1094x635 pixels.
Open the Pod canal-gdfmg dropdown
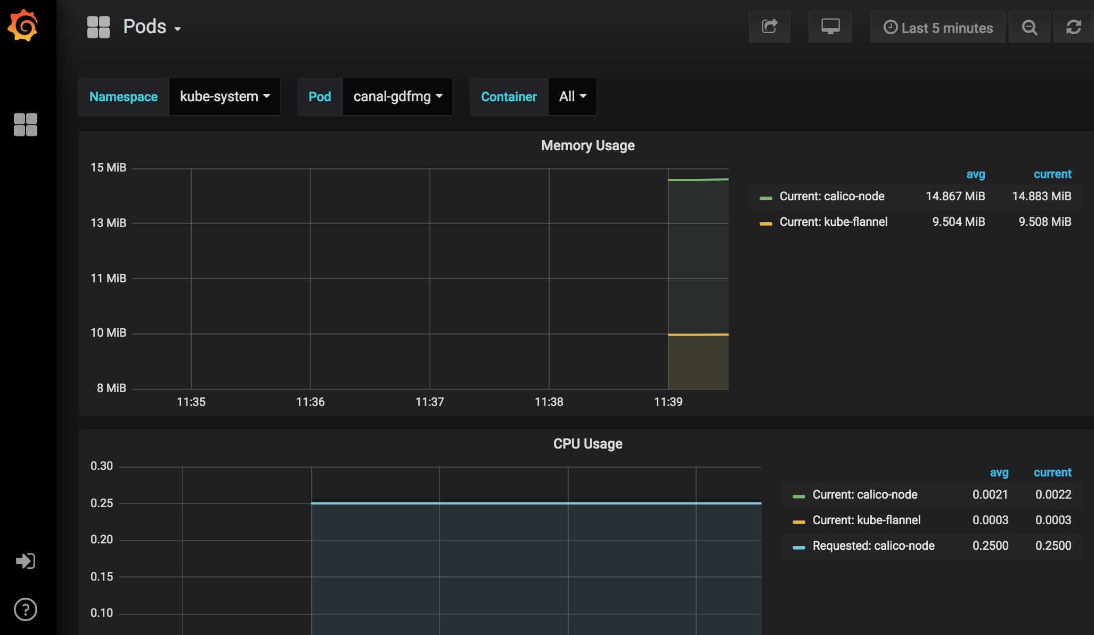[397, 96]
